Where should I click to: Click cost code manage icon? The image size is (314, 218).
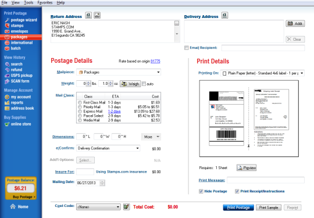tap(127, 207)
